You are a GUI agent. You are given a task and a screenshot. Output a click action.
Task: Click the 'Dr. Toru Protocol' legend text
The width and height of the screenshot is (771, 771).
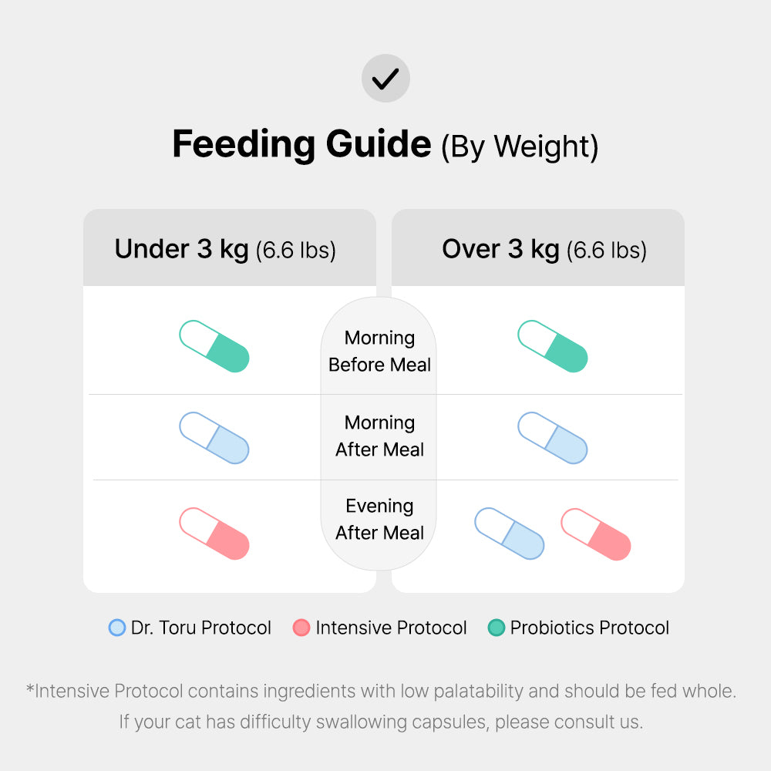(201, 628)
